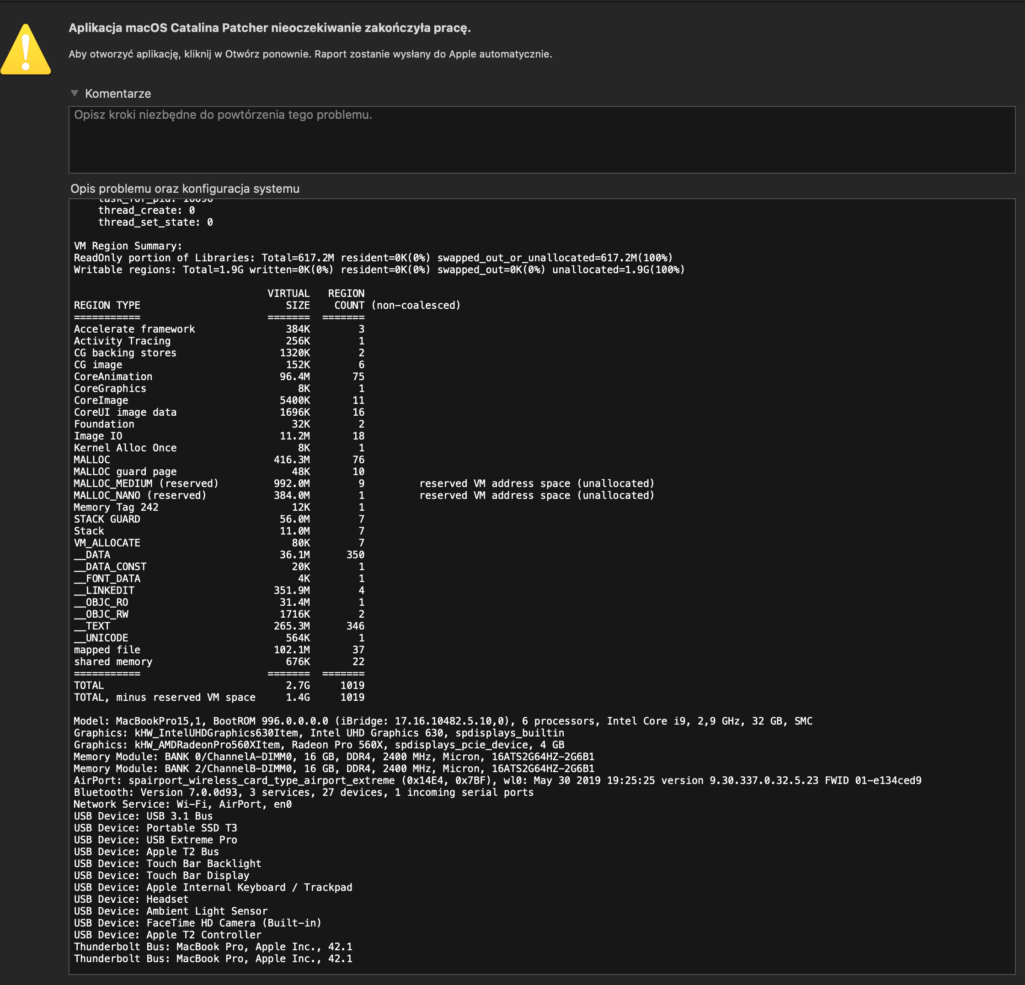The width and height of the screenshot is (1025, 985).
Task: Click the 'USB Device: Portable SSD T3' line
Action: [155, 828]
